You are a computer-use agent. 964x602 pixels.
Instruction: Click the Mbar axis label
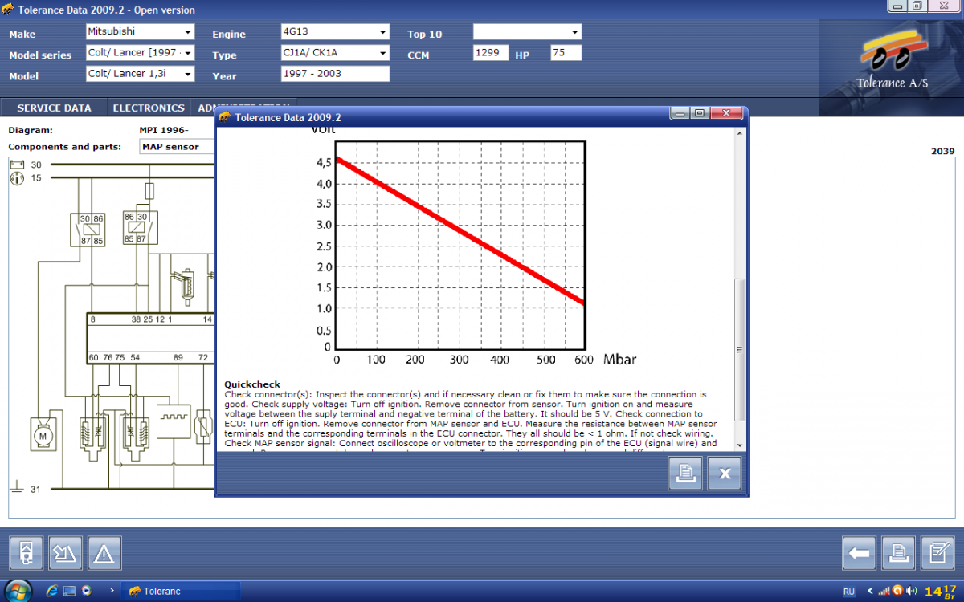(619, 360)
